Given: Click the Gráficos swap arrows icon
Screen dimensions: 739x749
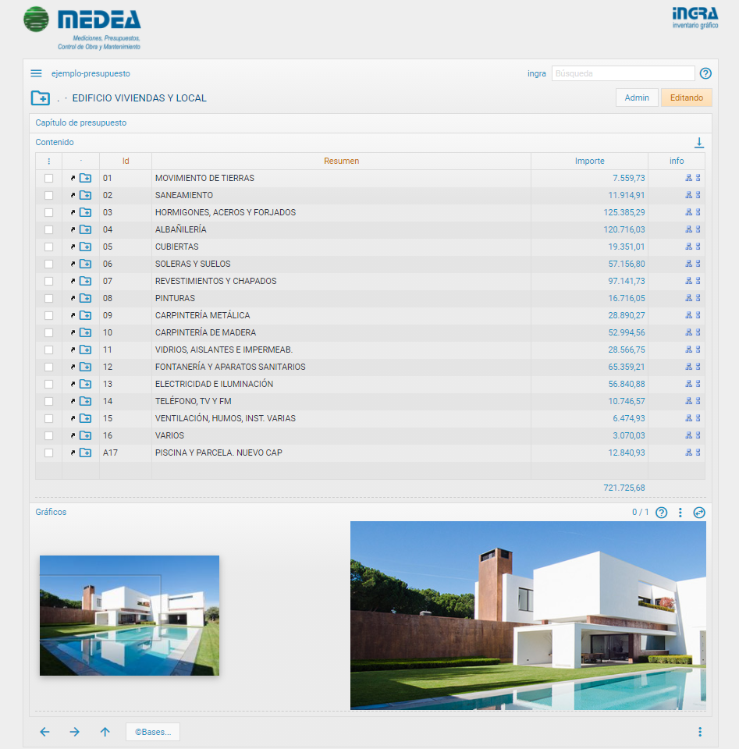Looking at the screenshot, I should click(699, 513).
